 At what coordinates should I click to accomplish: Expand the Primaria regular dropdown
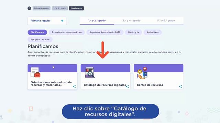47,21
